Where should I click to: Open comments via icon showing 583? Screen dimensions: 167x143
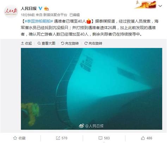tap(104, 138)
